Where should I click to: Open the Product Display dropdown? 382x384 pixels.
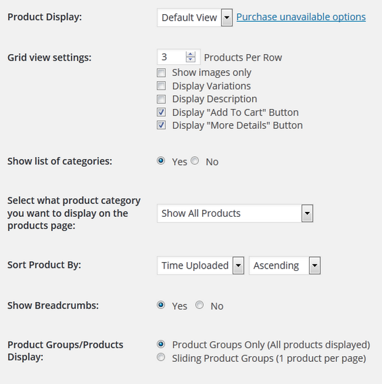pos(195,18)
